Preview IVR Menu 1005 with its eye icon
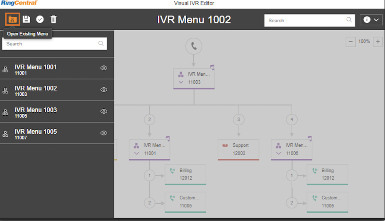 (104, 133)
